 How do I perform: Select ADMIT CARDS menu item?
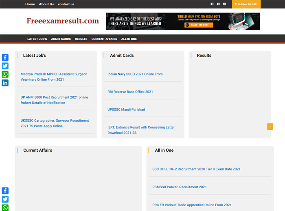61,39
